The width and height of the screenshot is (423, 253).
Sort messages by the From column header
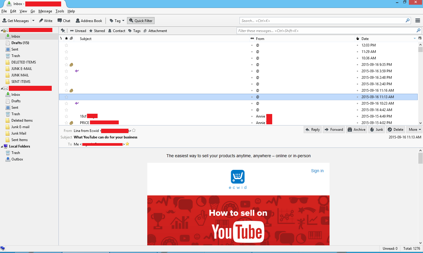point(305,38)
